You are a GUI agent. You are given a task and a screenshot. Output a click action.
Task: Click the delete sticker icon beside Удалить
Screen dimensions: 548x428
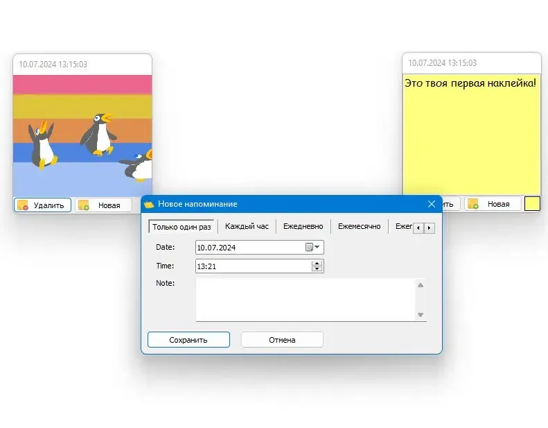tap(23, 205)
